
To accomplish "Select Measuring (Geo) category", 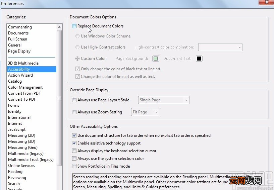I will pos(23,148).
